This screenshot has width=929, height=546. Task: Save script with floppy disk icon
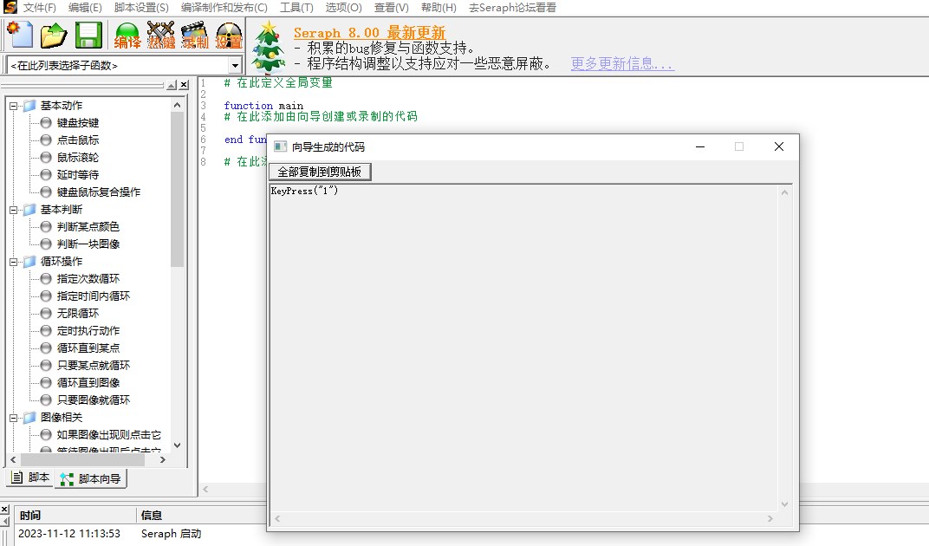click(89, 35)
